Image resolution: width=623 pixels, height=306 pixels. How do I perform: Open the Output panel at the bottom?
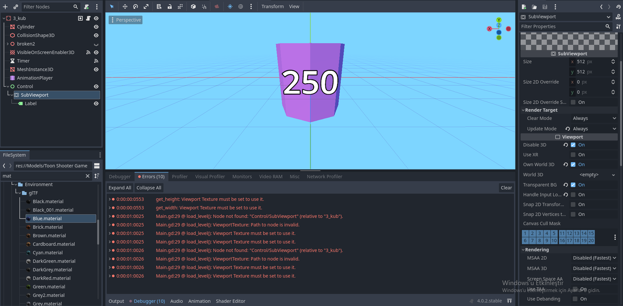pyautogui.click(x=116, y=301)
